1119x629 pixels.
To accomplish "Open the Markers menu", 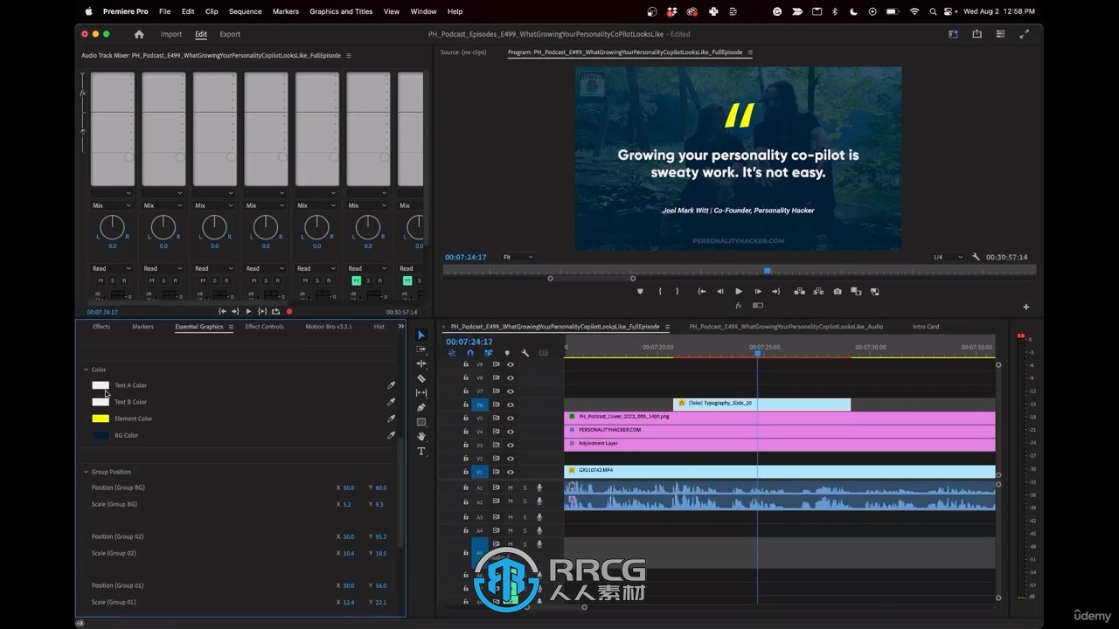I will 285,11.
